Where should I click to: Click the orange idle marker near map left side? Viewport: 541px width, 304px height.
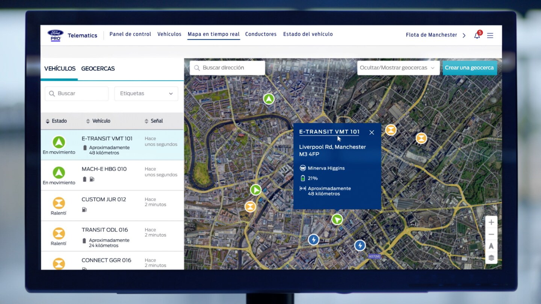(250, 206)
